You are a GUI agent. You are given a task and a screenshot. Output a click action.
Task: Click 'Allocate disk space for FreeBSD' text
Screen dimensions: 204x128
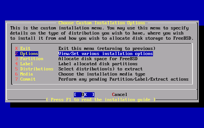98,59
